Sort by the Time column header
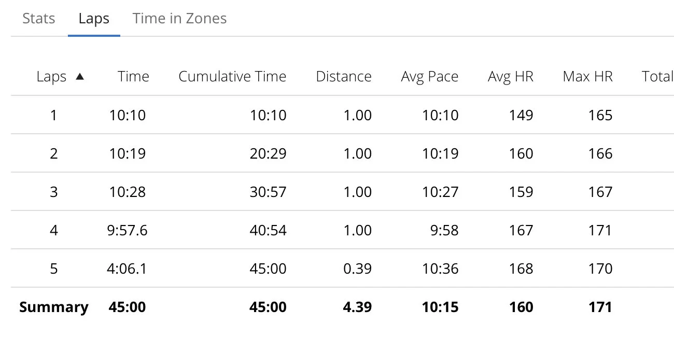 click(x=133, y=77)
